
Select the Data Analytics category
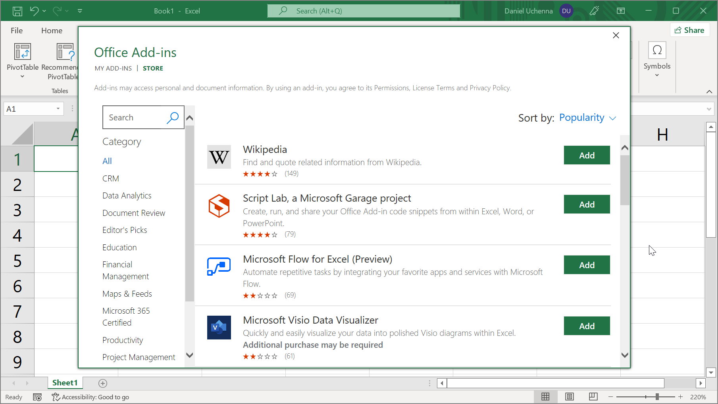pos(127,196)
